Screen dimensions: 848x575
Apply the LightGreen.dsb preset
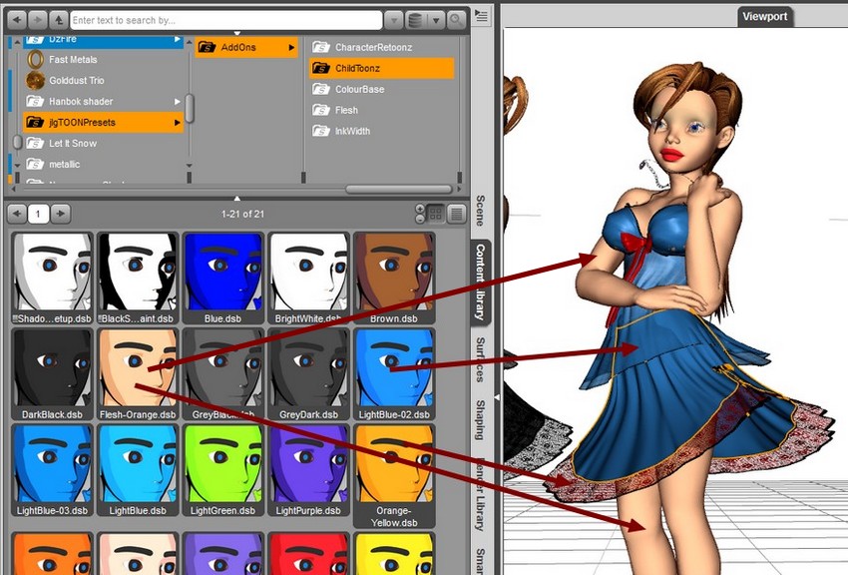(x=222, y=470)
